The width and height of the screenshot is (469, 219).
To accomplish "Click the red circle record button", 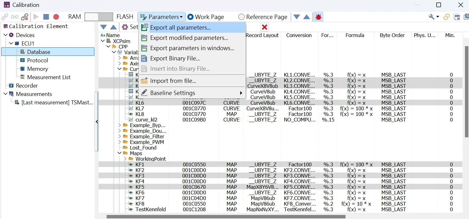I will [56, 17].
